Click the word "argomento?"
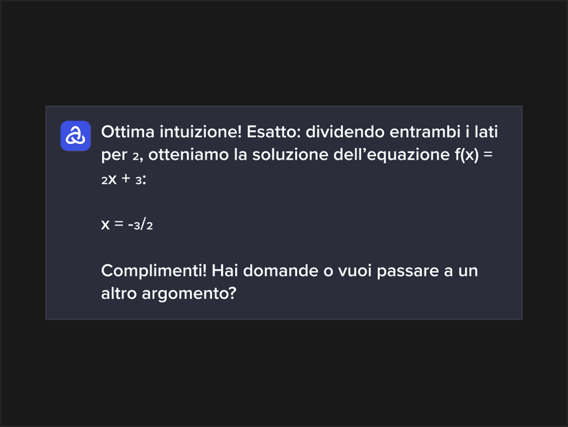The width and height of the screenshot is (568, 427). (189, 294)
